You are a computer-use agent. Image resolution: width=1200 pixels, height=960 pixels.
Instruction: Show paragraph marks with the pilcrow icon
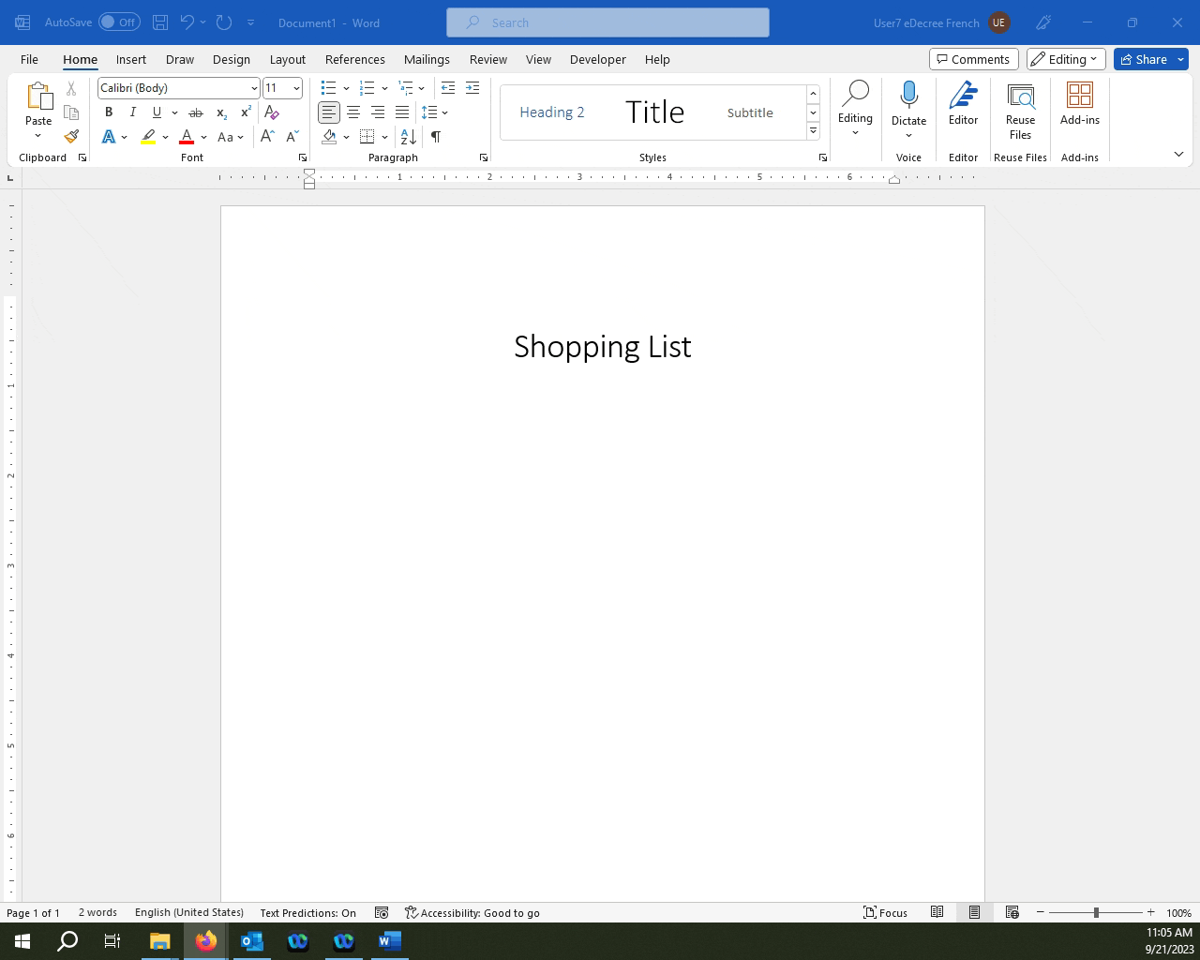[x=435, y=137]
